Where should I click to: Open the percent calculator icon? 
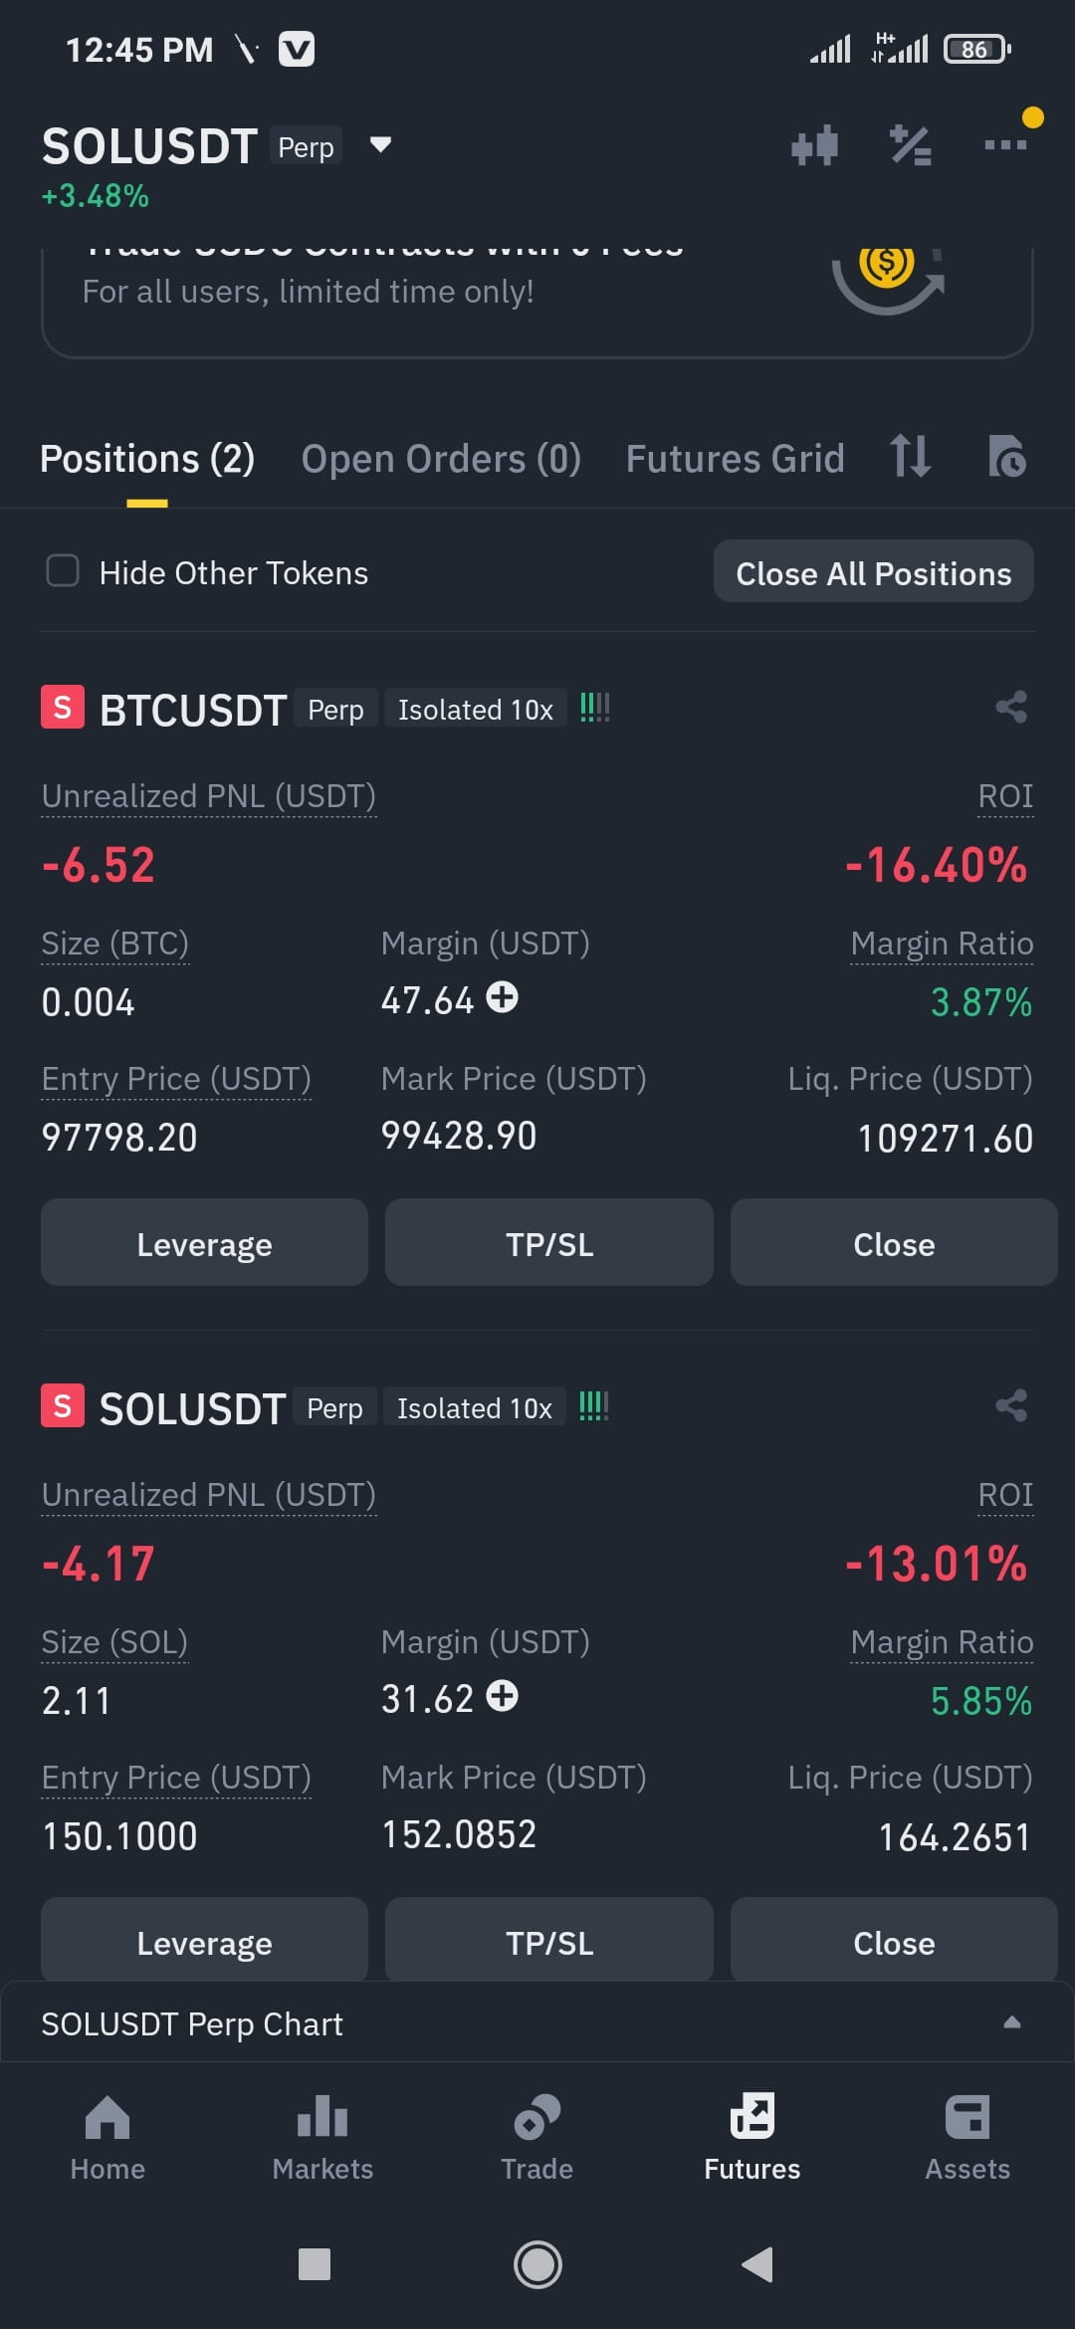(x=910, y=145)
